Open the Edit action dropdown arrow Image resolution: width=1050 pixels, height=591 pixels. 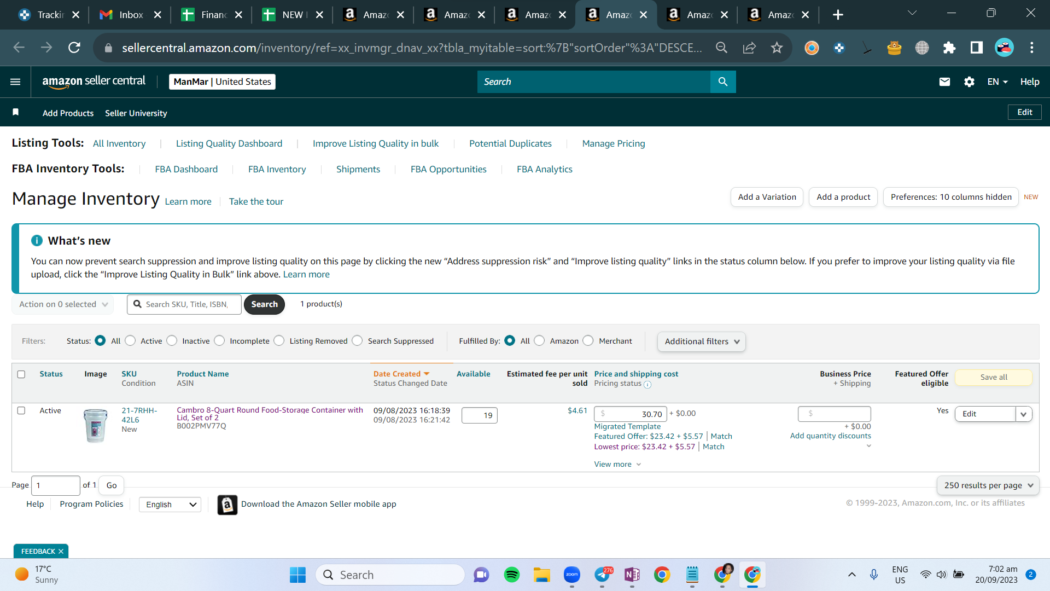[1023, 414]
